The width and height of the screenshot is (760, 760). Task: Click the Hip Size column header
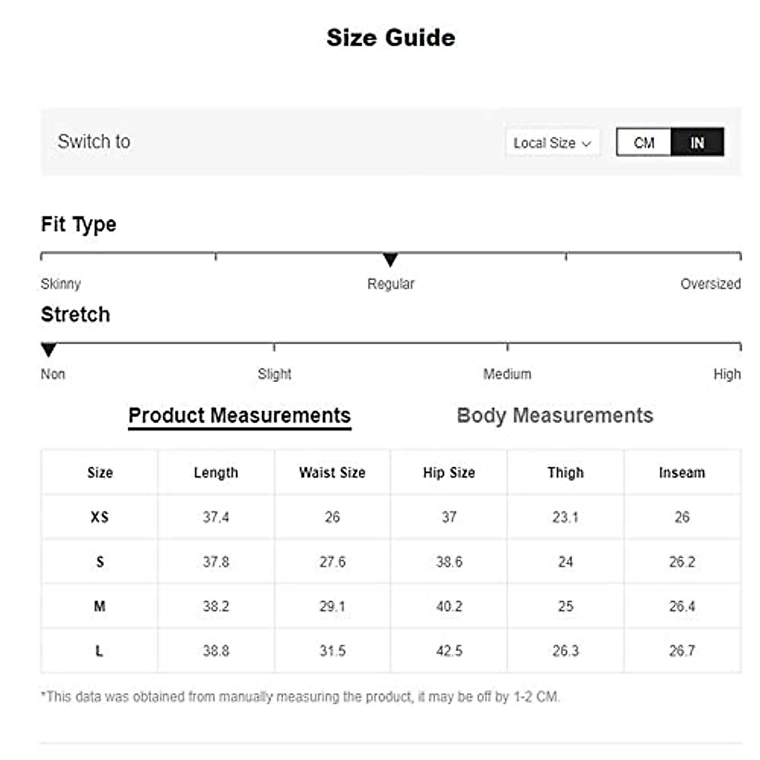click(x=449, y=472)
